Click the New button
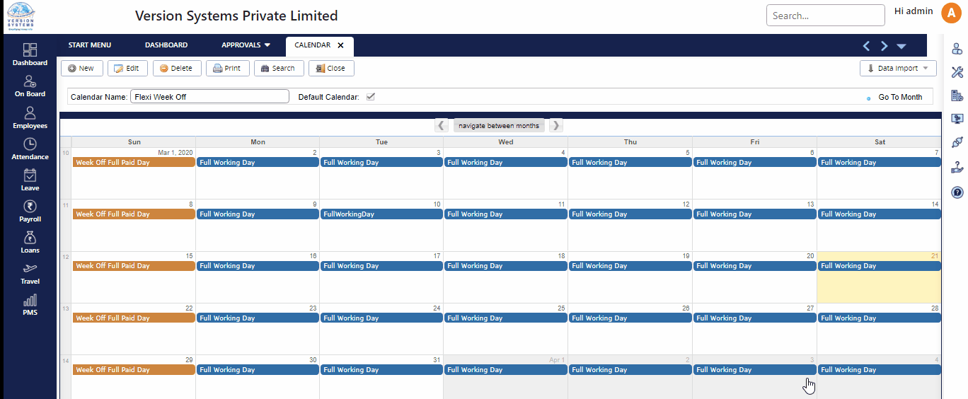Image resolution: width=968 pixels, height=399 pixels. tap(81, 69)
